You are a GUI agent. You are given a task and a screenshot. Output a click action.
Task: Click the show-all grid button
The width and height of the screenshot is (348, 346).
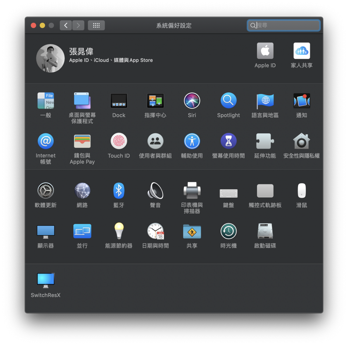tap(96, 25)
